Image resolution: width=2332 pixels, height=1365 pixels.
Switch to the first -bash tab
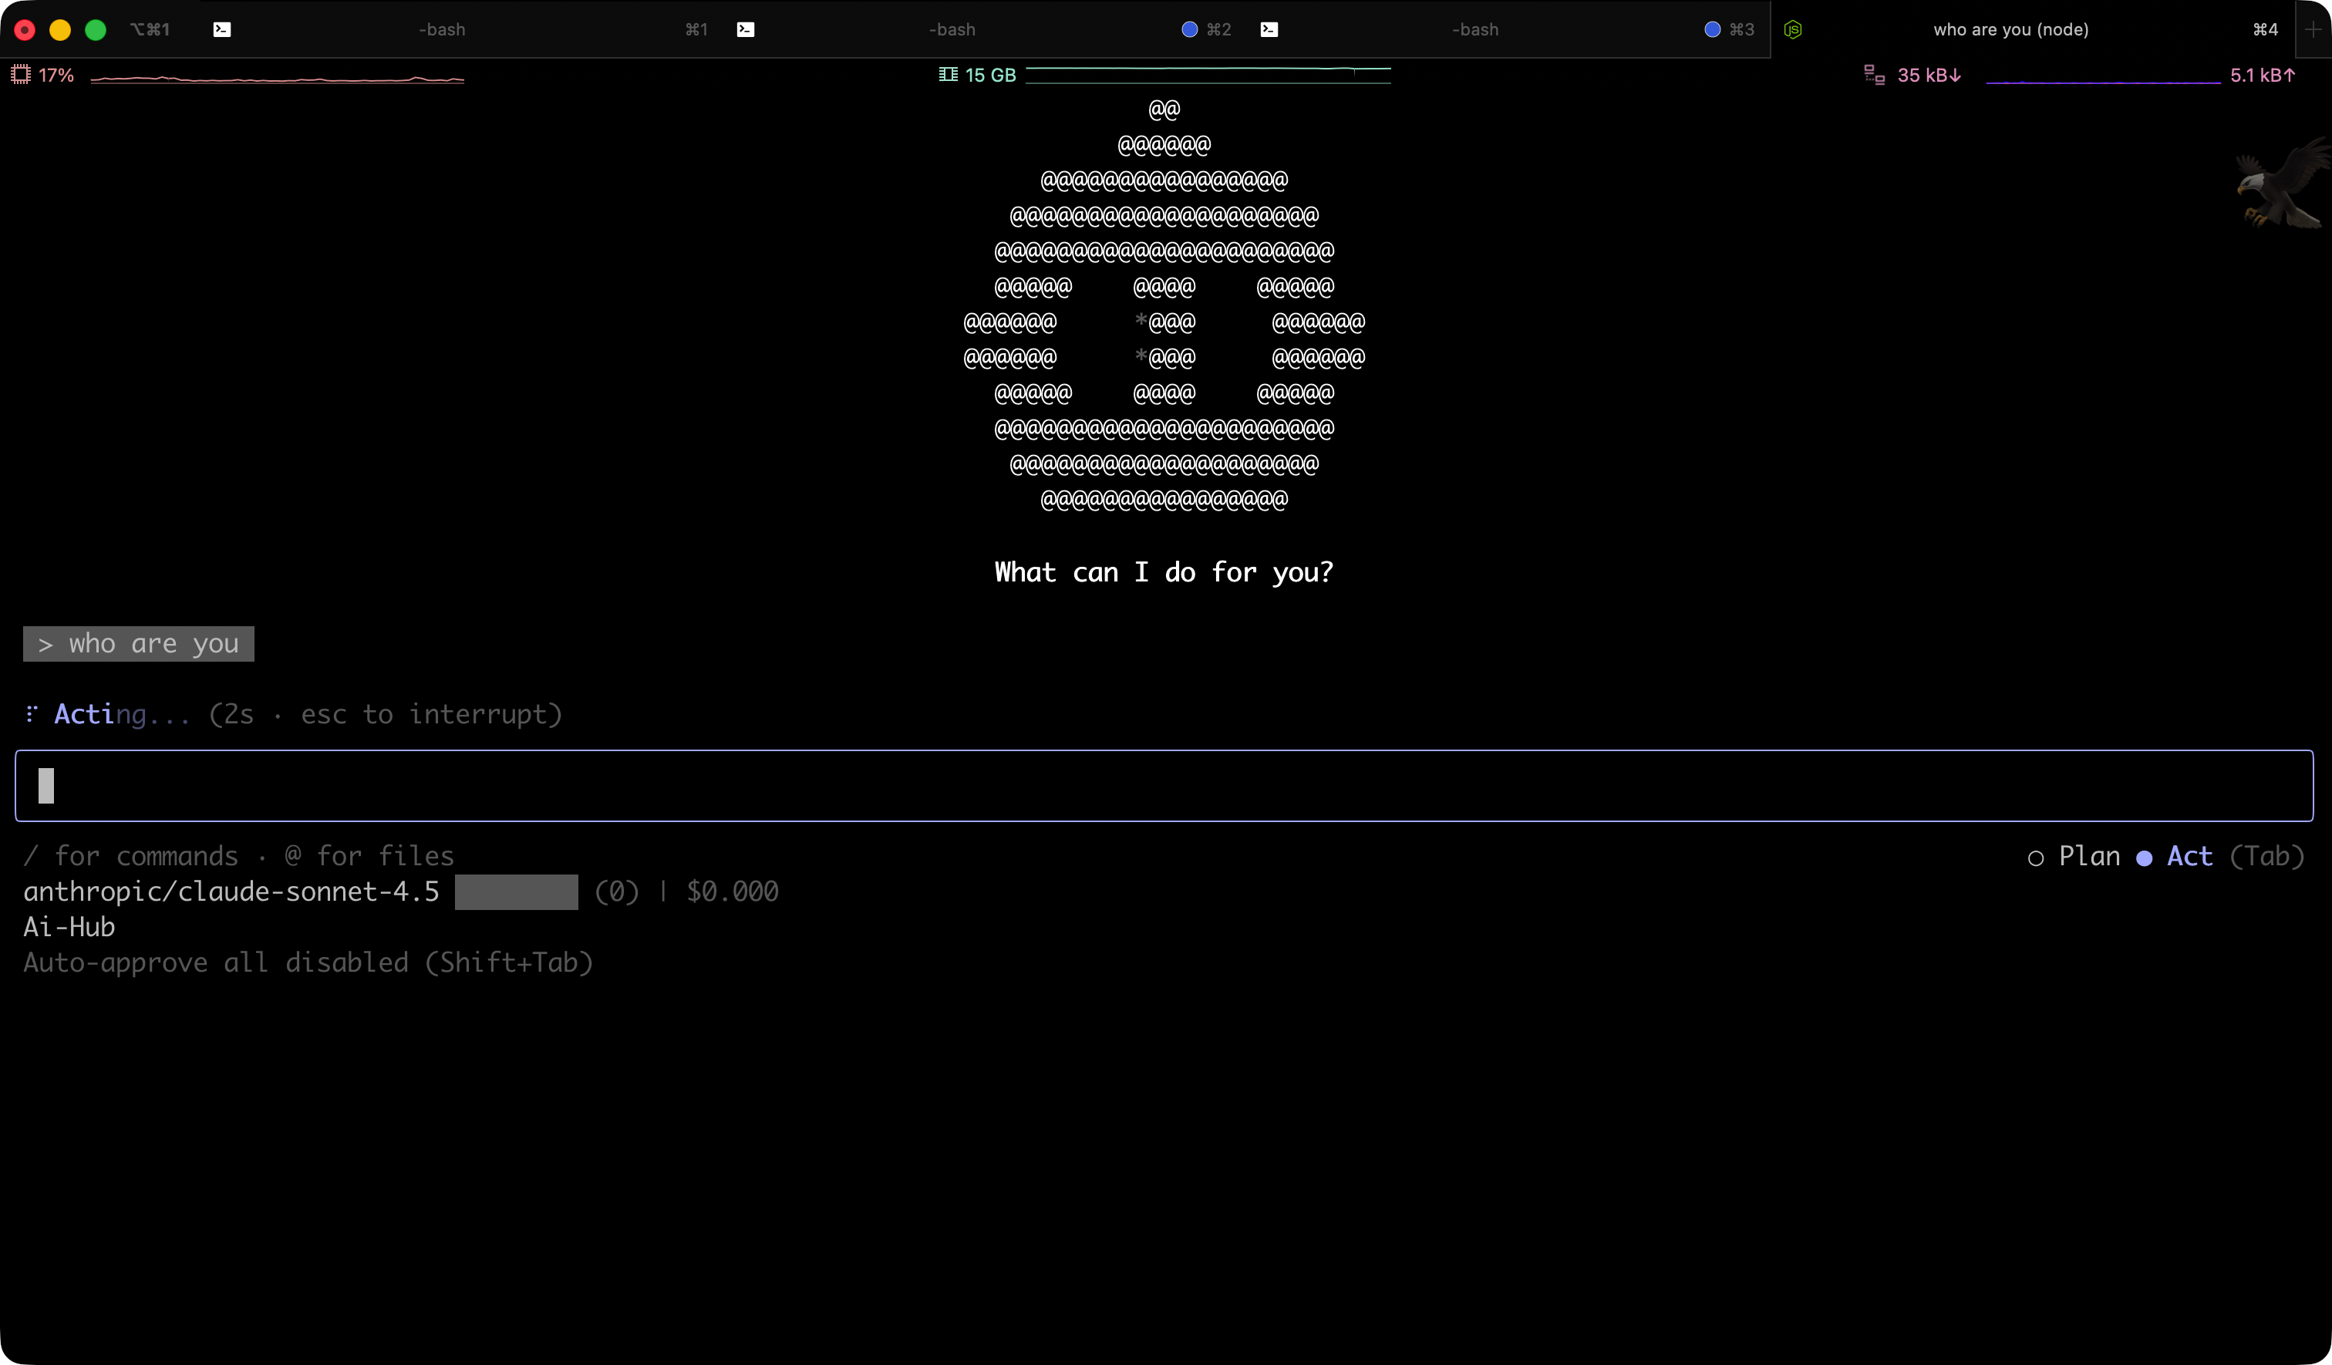(441, 29)
